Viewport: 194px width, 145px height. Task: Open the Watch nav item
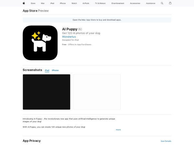[74, 3]
